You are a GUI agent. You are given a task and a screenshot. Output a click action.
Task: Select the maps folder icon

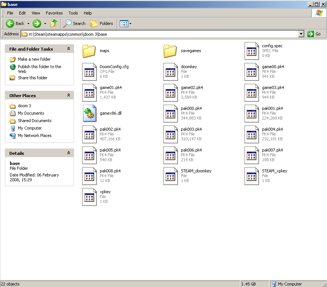(x=89, y=51)
